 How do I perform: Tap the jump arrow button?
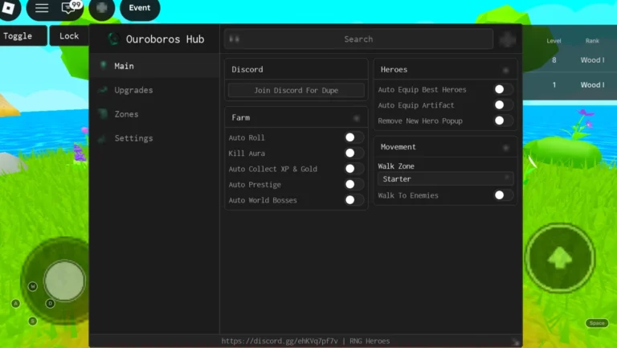click(559, 258)
